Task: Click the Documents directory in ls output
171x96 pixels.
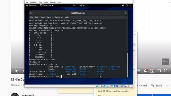Action: (71, 69)
